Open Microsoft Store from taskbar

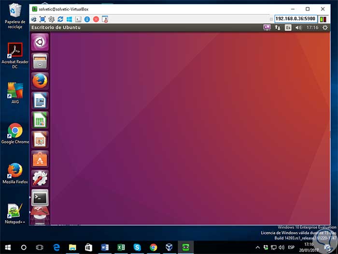click(88, 247)
